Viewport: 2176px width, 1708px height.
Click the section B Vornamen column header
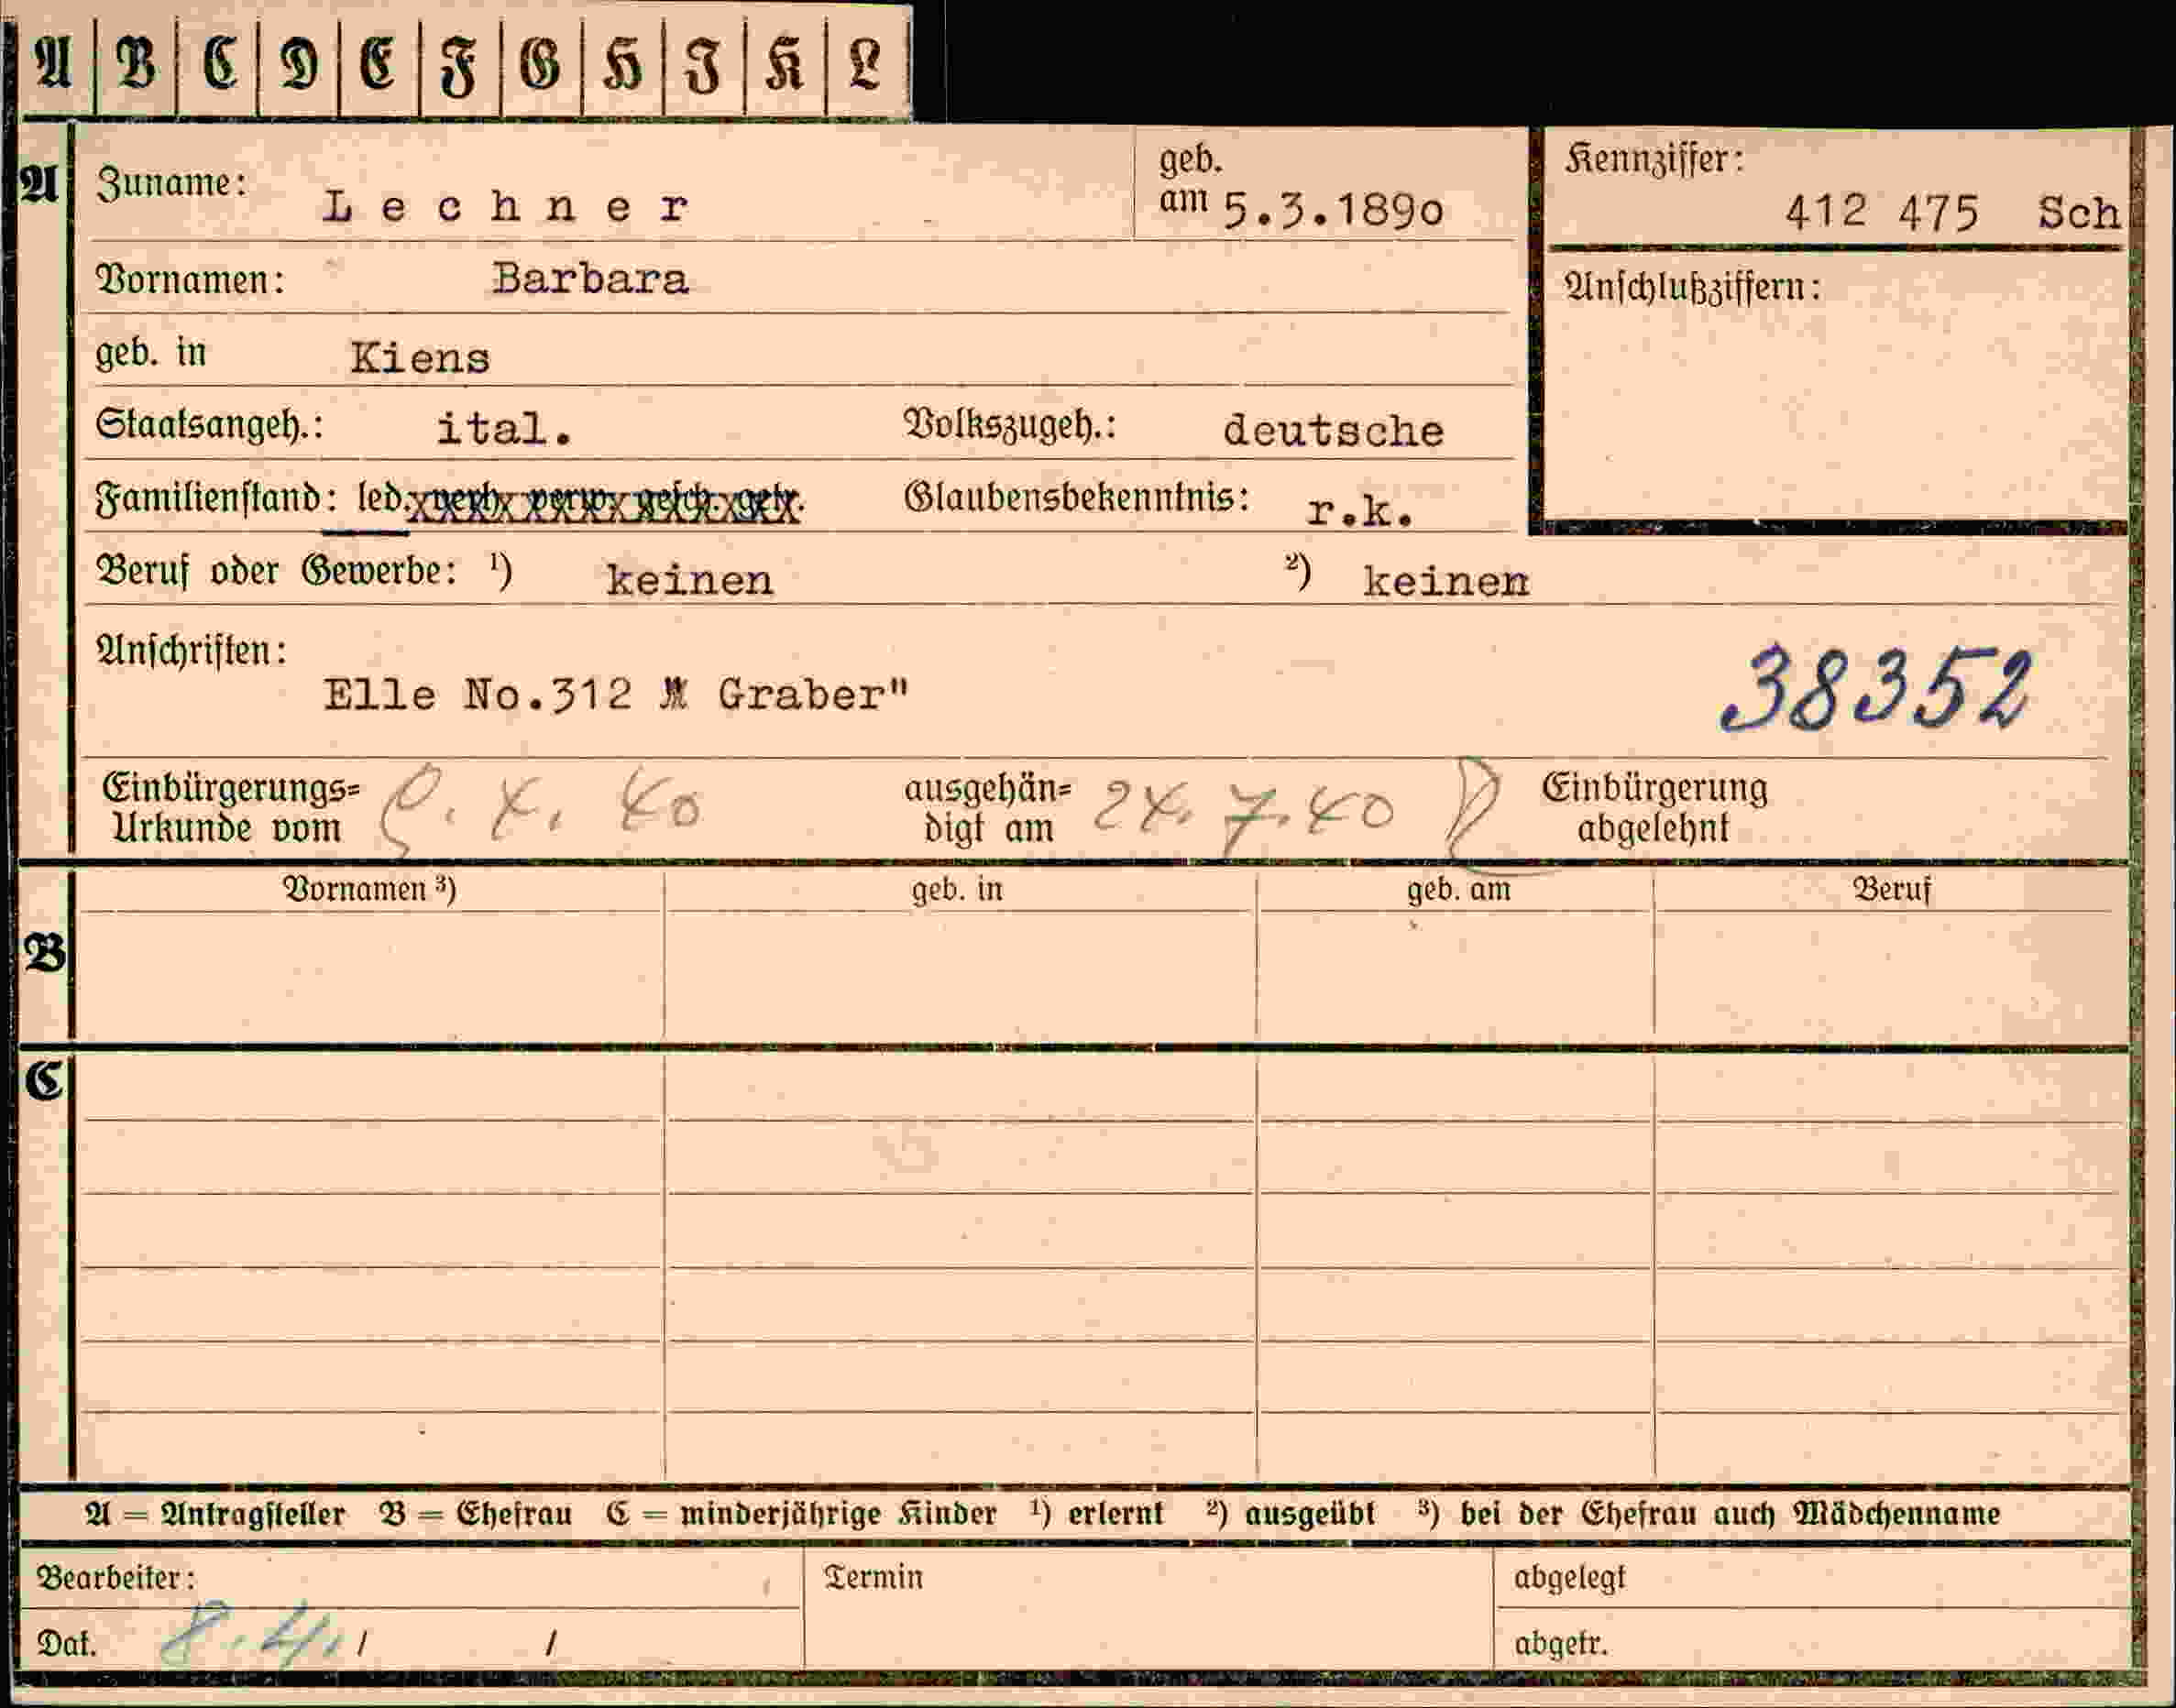tap(369, 888)
